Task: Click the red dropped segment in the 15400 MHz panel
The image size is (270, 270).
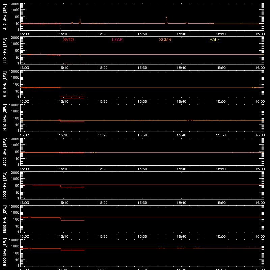Action: pos(73,250)
